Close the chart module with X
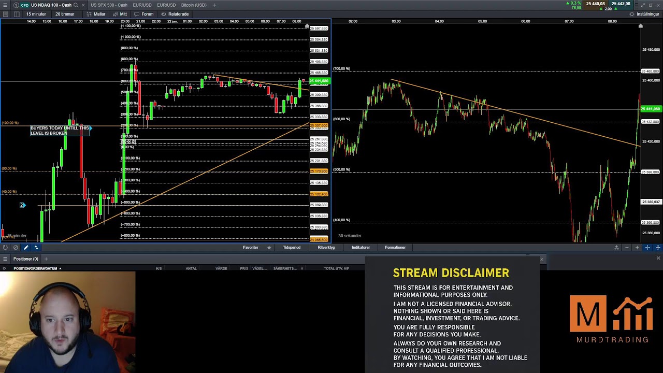Screen dimensions: 663x373 (658, 5)
